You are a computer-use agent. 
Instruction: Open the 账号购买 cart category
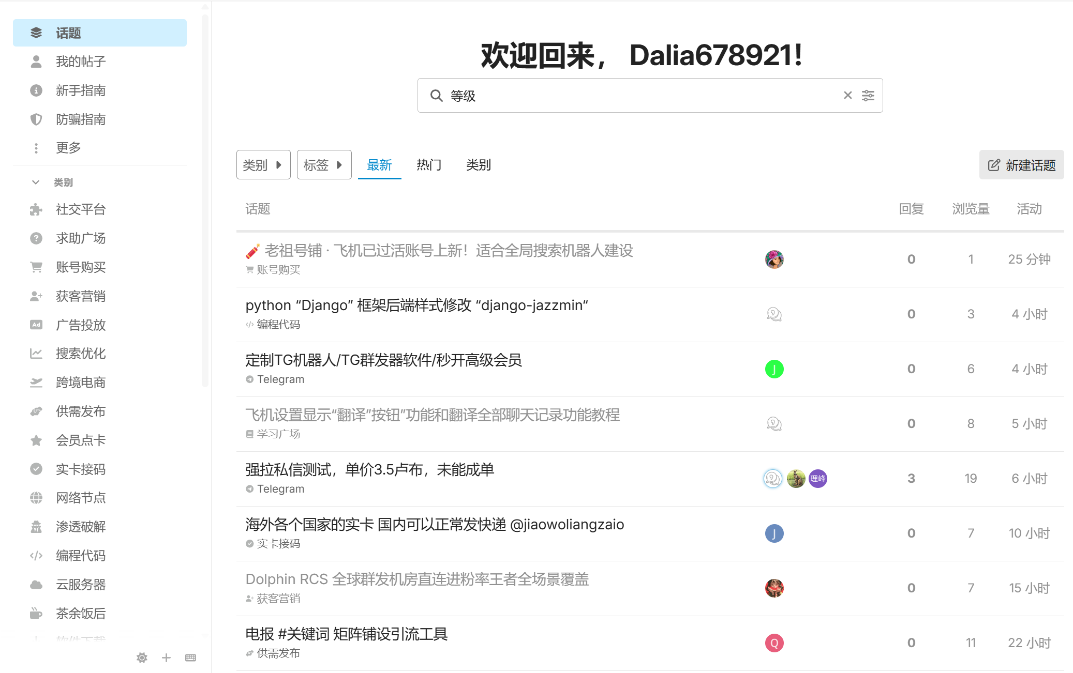(x=81, y=267)
